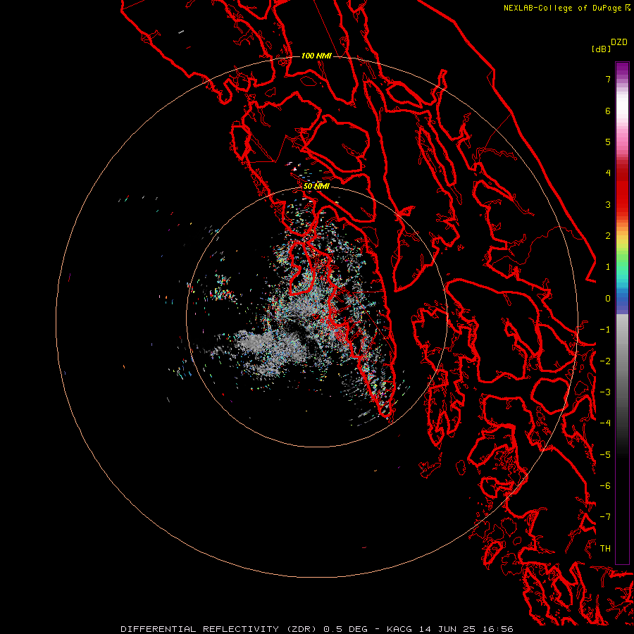Viewport: 634px width, 634px height.
Task: Click the TH label on color scale
Action: [605, 549]
